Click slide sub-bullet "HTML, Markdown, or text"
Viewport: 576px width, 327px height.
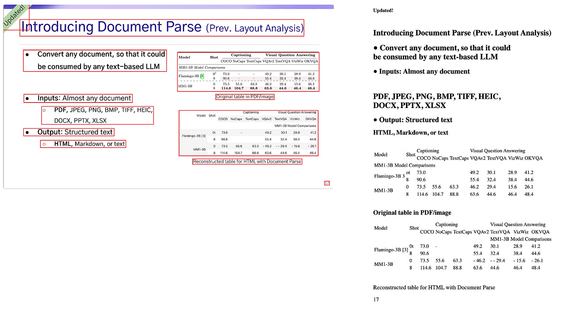[89, 144]
